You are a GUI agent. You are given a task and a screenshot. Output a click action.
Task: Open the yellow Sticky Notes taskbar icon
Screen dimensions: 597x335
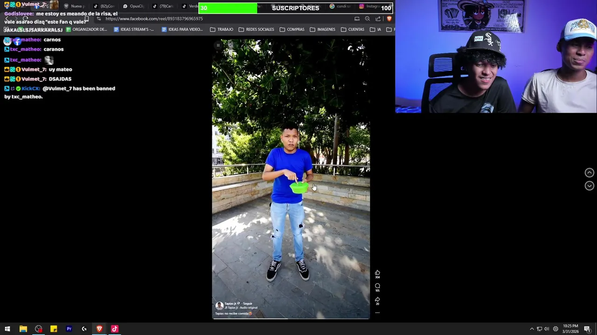coord(54,329)
